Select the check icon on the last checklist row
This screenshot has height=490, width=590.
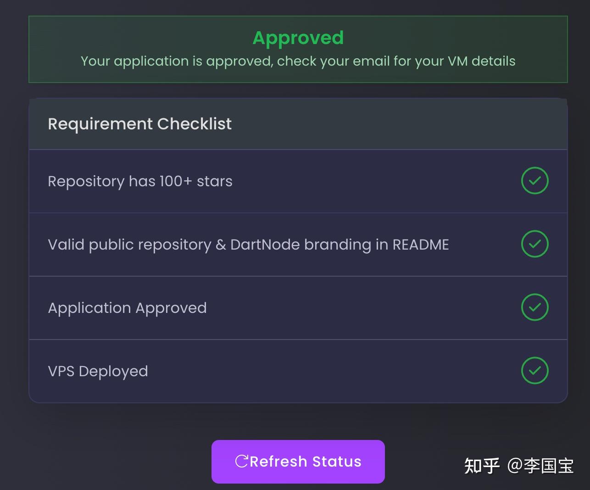534,370
